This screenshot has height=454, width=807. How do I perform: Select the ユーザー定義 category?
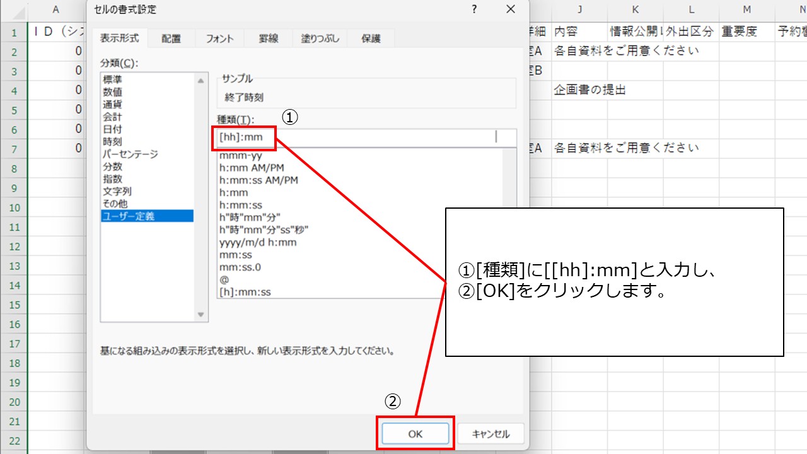pos(148,216)
